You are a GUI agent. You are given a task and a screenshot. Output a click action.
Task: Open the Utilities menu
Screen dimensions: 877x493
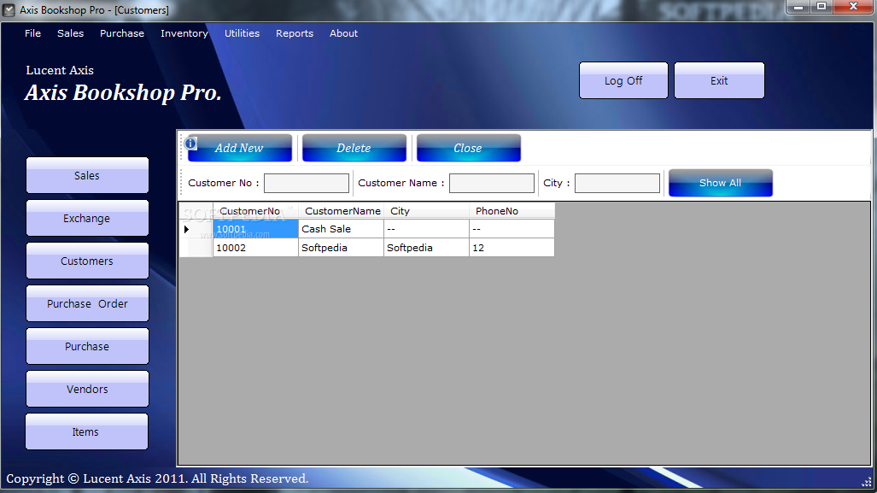243,33
